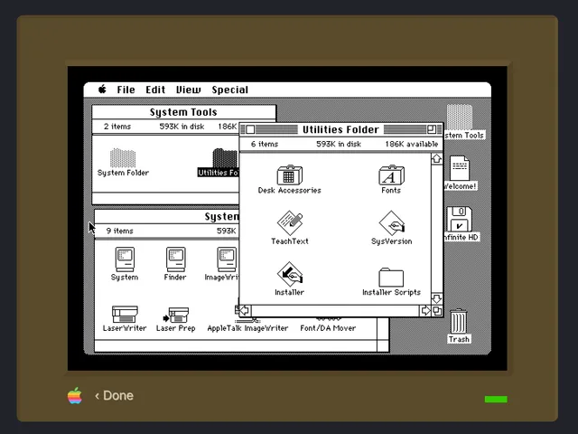Click the Utilities Folder scroll right arrow
Viewport: 578px width, 434px height.
(x=425, y=310)
